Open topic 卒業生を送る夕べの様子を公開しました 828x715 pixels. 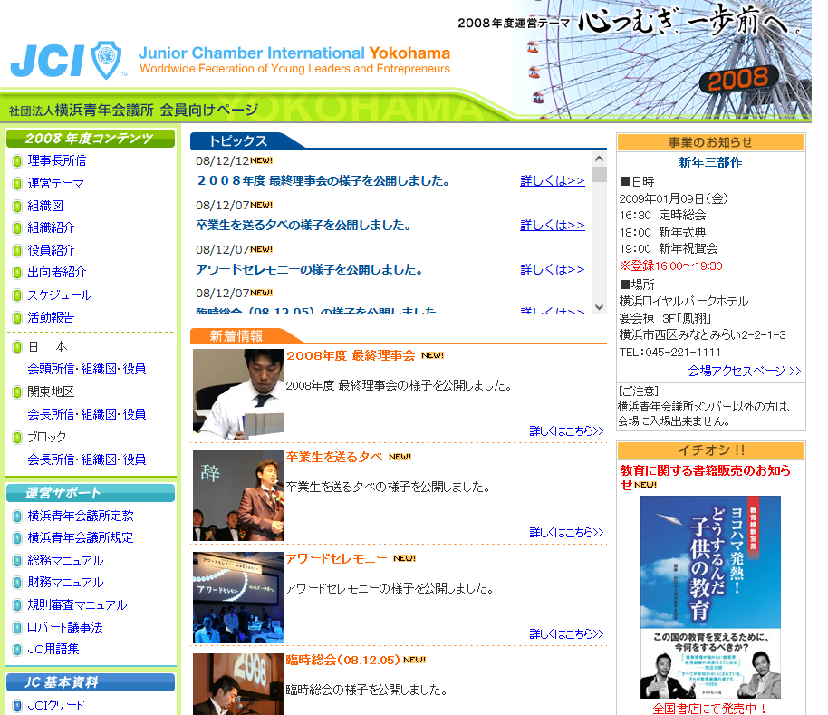click(303, 225)
